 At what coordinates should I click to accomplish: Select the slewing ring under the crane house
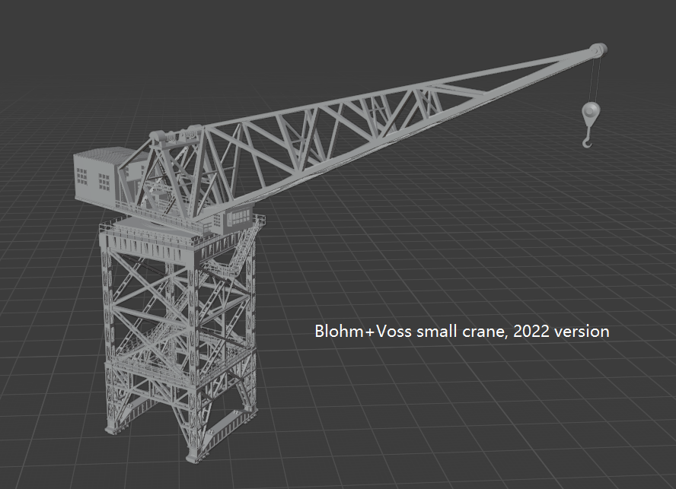164,228
